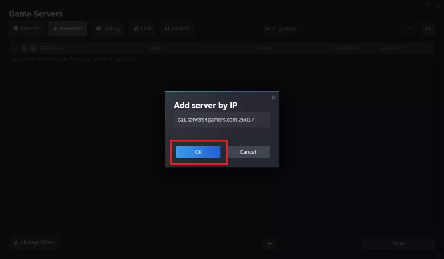The width and height of the screenshot is (444, 259).
Task: Sort list by Players column header
Action: coord(347,48)
